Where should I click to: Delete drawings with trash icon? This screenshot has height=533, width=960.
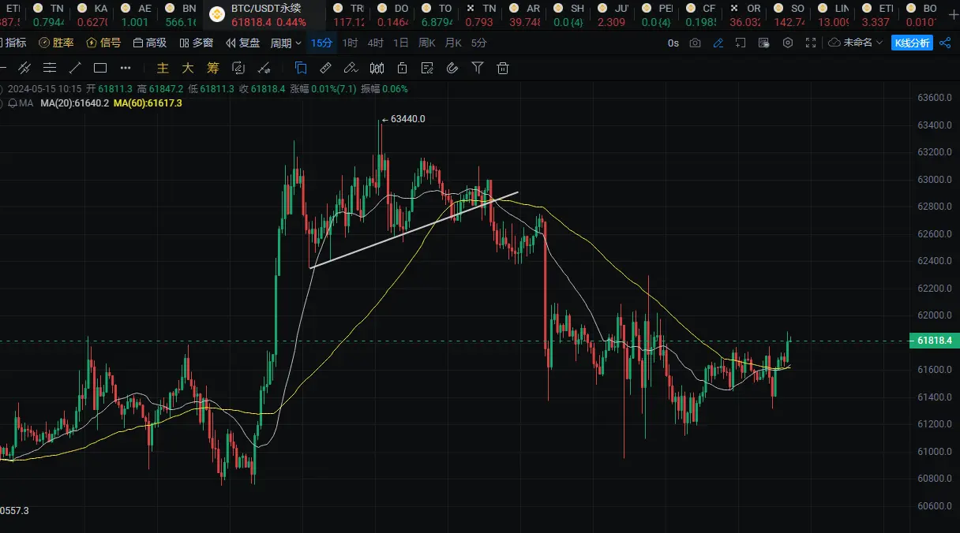pos(503,68)
